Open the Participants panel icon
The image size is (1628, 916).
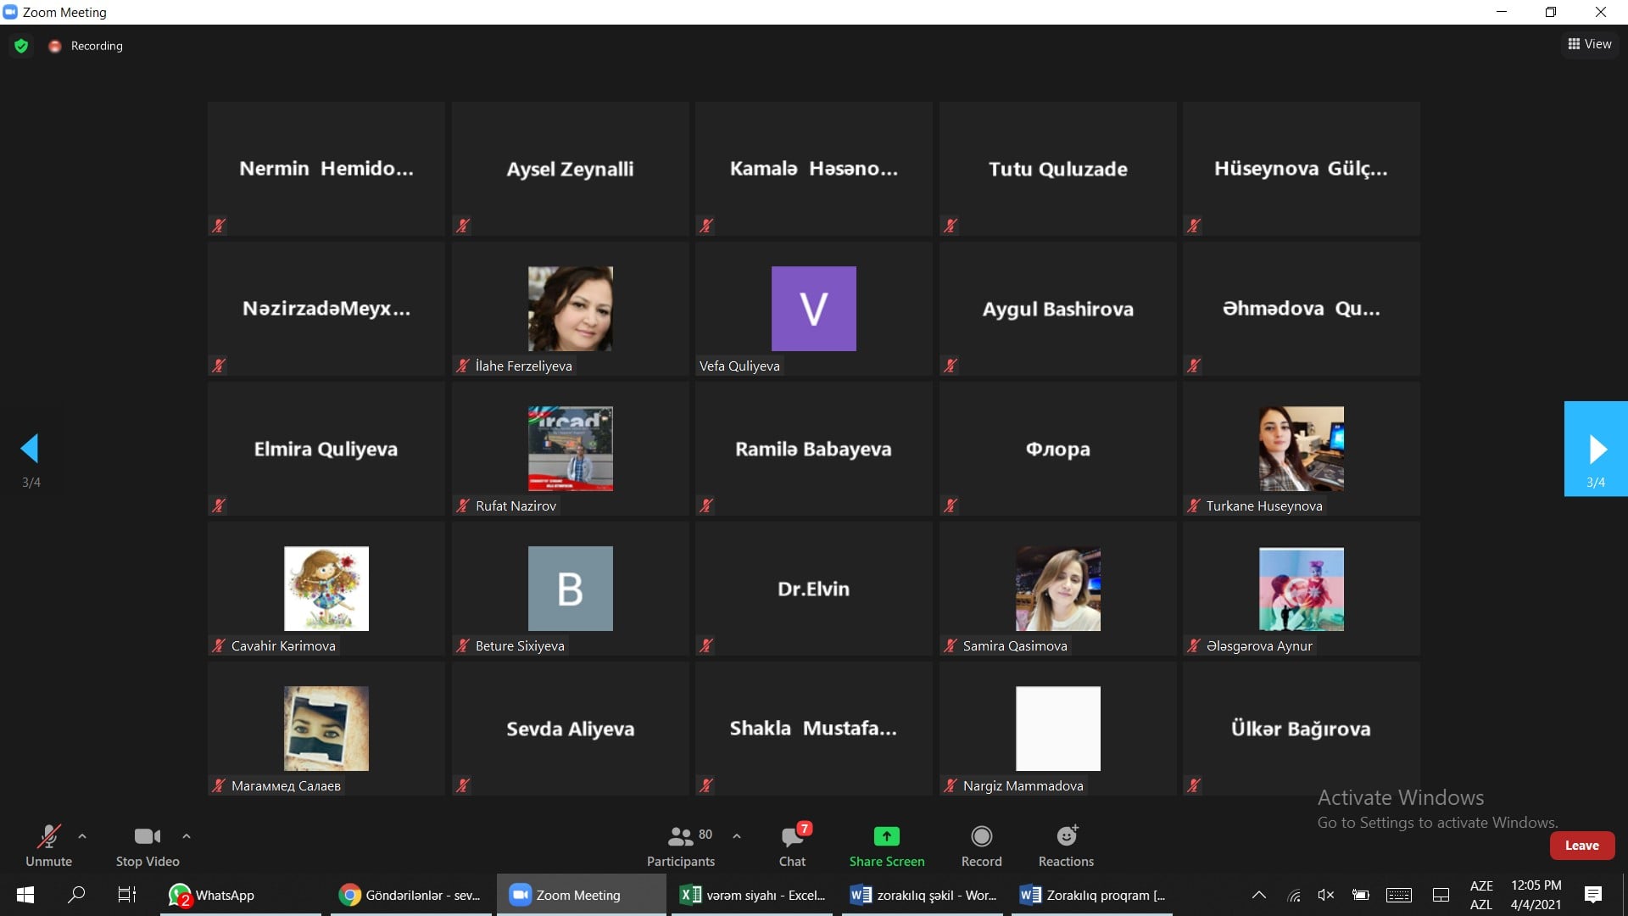(x=680, y=837)
